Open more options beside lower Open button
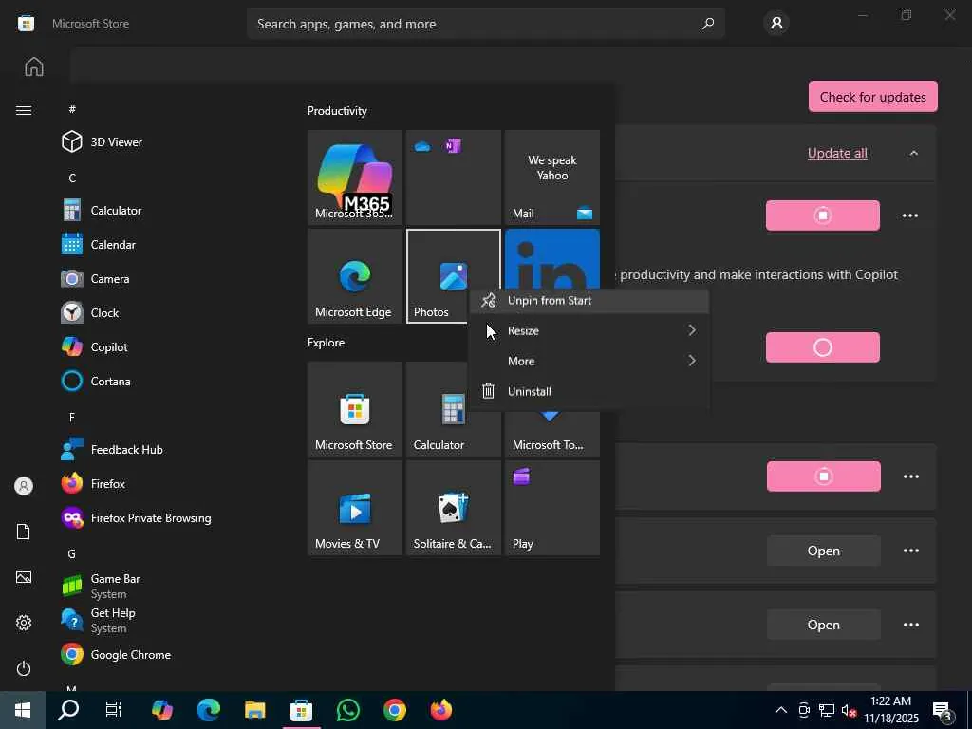This screenshot has width=972, height=729. pyautogui.click(x=911, y=625)
